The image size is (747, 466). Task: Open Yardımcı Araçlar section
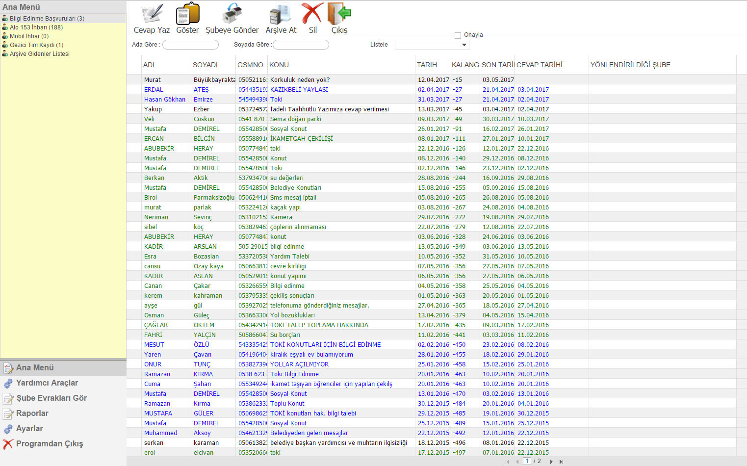tap(63, 383)
